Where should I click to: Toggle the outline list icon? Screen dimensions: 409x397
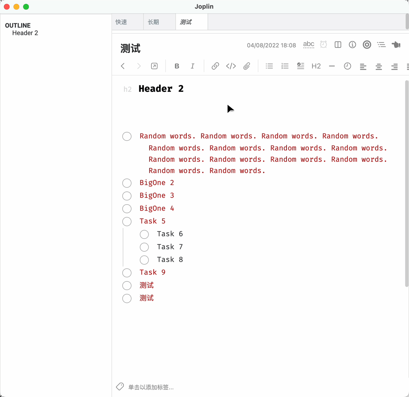click(x=381, y=45)
